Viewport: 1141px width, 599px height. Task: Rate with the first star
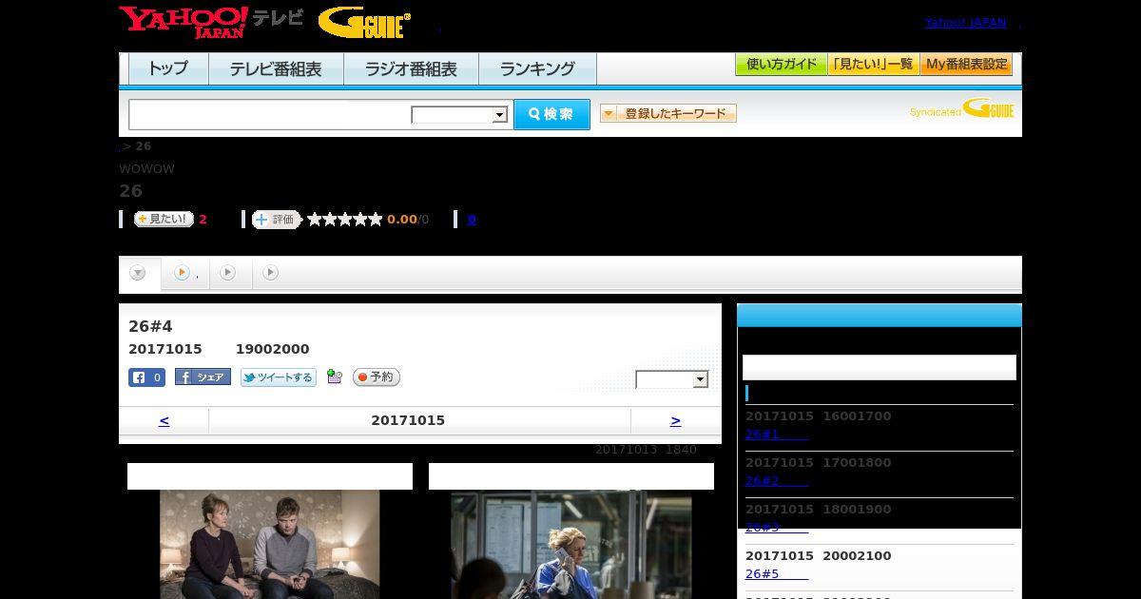[315, 220]
